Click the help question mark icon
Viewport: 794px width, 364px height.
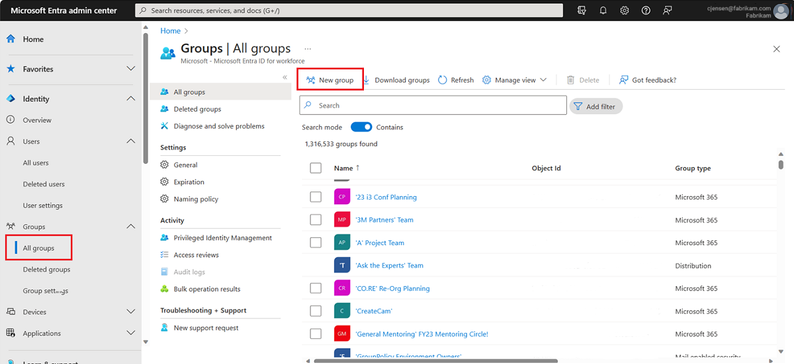(x=646, y=11)
